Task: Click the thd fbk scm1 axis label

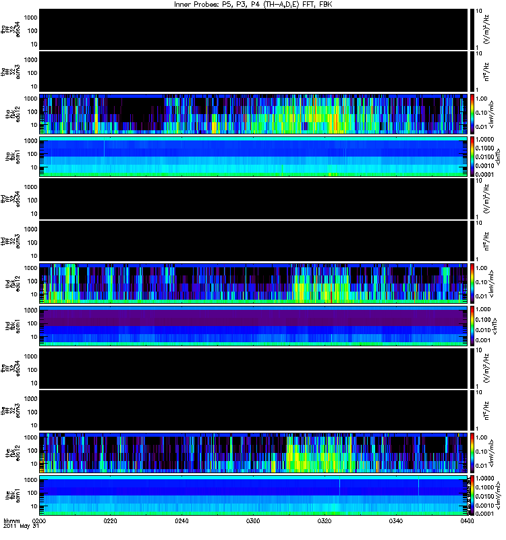Action: (13, 327)
